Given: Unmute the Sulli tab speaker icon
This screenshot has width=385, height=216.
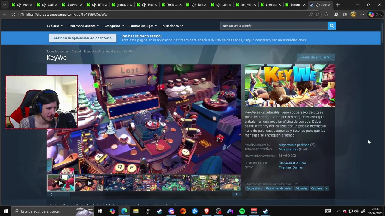Looking at the screenshot, I should pyautogui.click(x=193, y=5).
